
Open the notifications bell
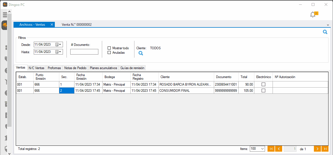point(312,15)
